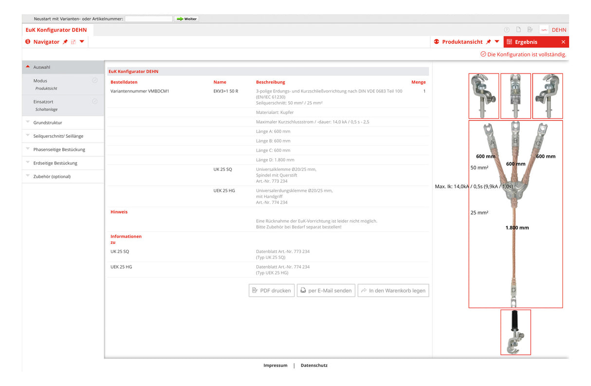The image size is (591, 386).
Task: Expand the Phasenseitige Bestückung section
Action: coord(63,149)
